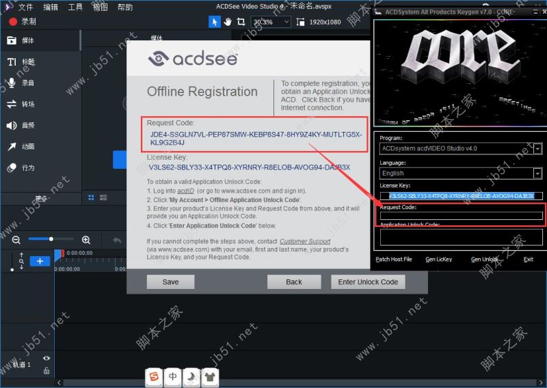This screenshot has height=388, width=547.
Task: Select the hand pan tool
Action: click(x=228, y=22)
